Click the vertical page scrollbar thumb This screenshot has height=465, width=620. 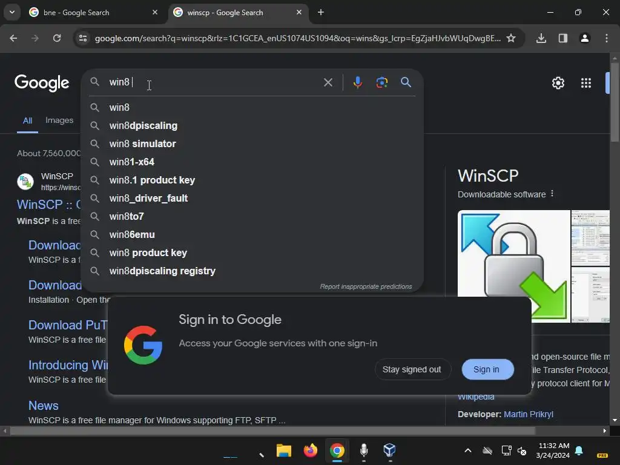point(615,102)
